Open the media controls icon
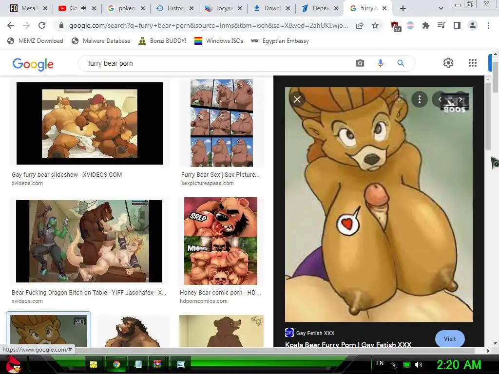This screenshot has width=499, height=374. tap(441, 25)
